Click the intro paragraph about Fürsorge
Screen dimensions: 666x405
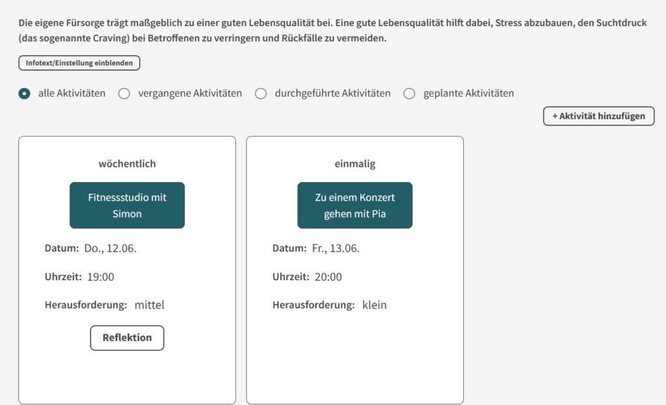pyautogui.click(x=332, y=30)
